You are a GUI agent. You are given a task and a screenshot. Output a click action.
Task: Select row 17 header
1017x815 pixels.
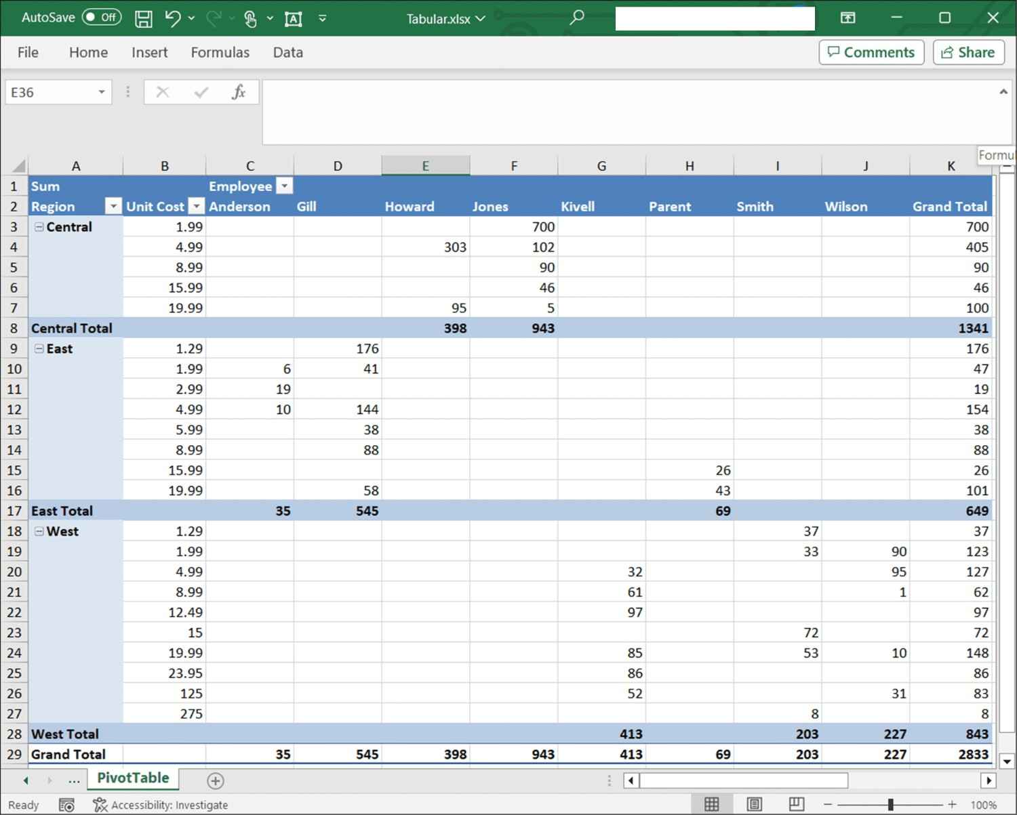click(14, 511)
